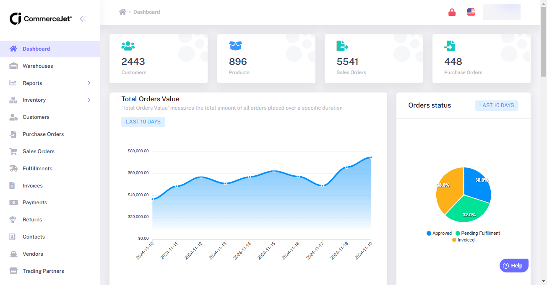
Task: Click the Sales Orders card icon
Action: point(342,46)
